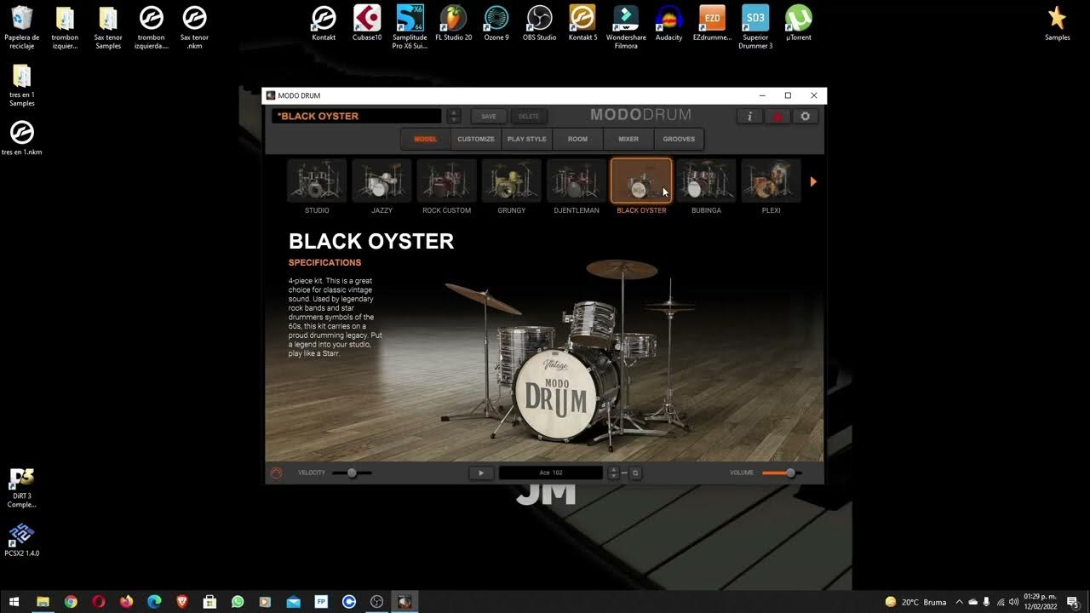The width and height of the screenshot is (1090, 613).
Task: Open the MIXER tab
Action: tap(628, 139)
